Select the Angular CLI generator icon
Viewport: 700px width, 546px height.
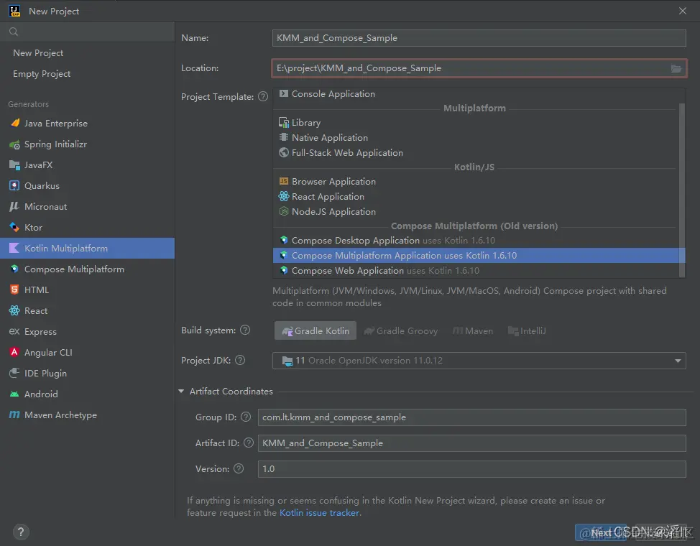pos(14,352)
